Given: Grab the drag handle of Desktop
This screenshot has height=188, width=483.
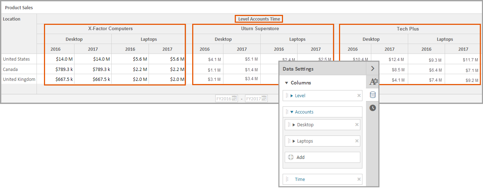Looking at the screenshot, I should pyautogui.click(x=289, y=125).
